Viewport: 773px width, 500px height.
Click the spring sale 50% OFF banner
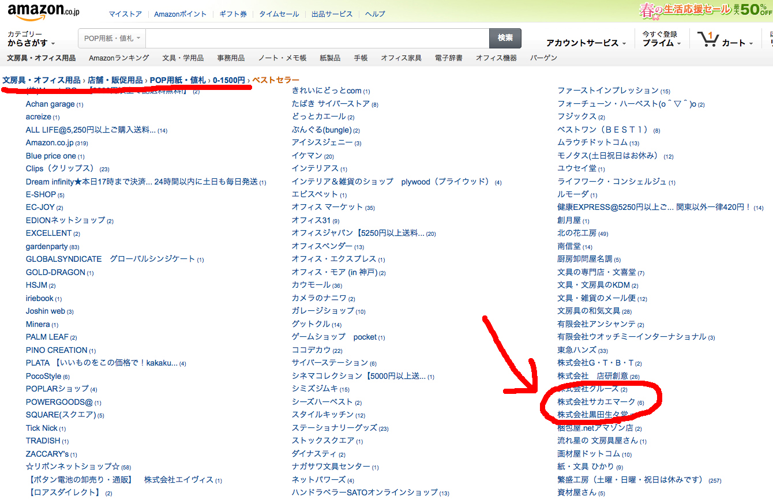tap(705, 10)
